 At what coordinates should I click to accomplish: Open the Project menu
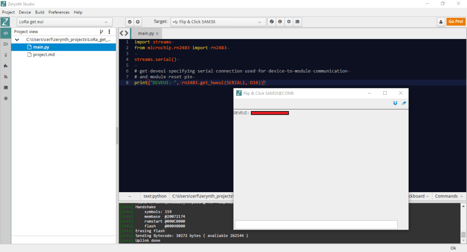8,12
